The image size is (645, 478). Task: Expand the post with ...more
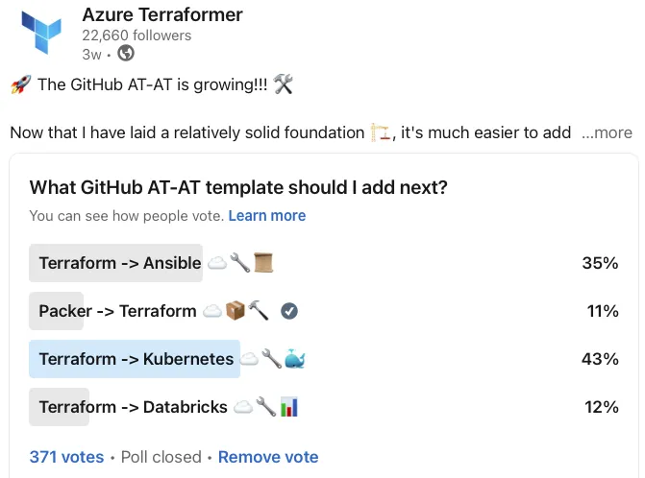607,132
